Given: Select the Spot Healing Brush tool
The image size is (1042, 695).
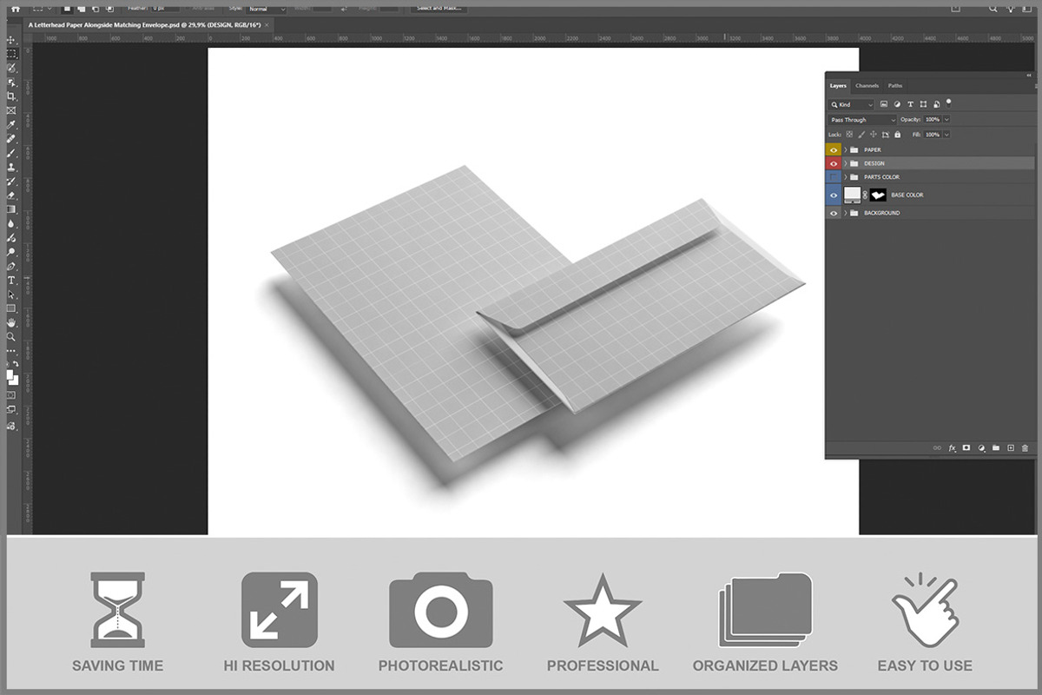Looking at the screenshot, I should pos(12,138).
